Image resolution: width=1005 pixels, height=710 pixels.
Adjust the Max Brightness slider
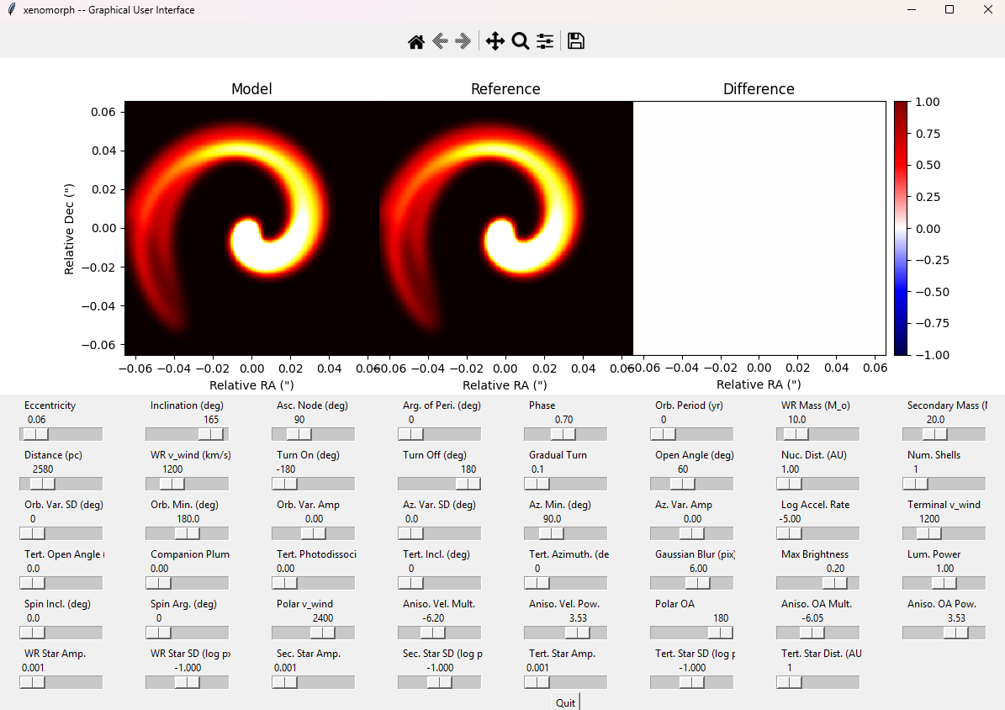click(x=817, y=583)
